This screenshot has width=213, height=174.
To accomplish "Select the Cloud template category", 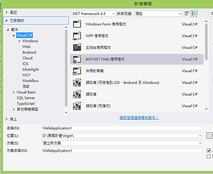I will point(27,58).
